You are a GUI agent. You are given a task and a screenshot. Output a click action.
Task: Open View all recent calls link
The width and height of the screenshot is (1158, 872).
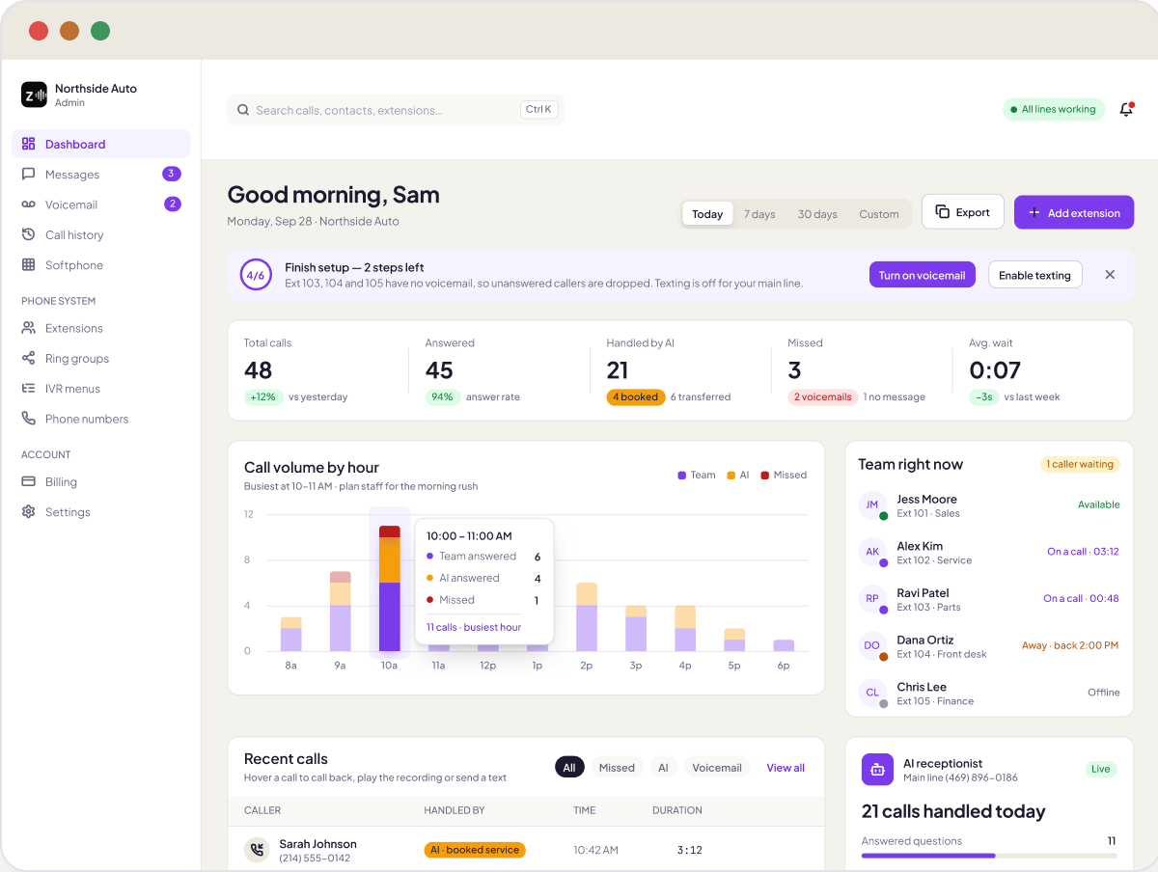pos(786,768)
